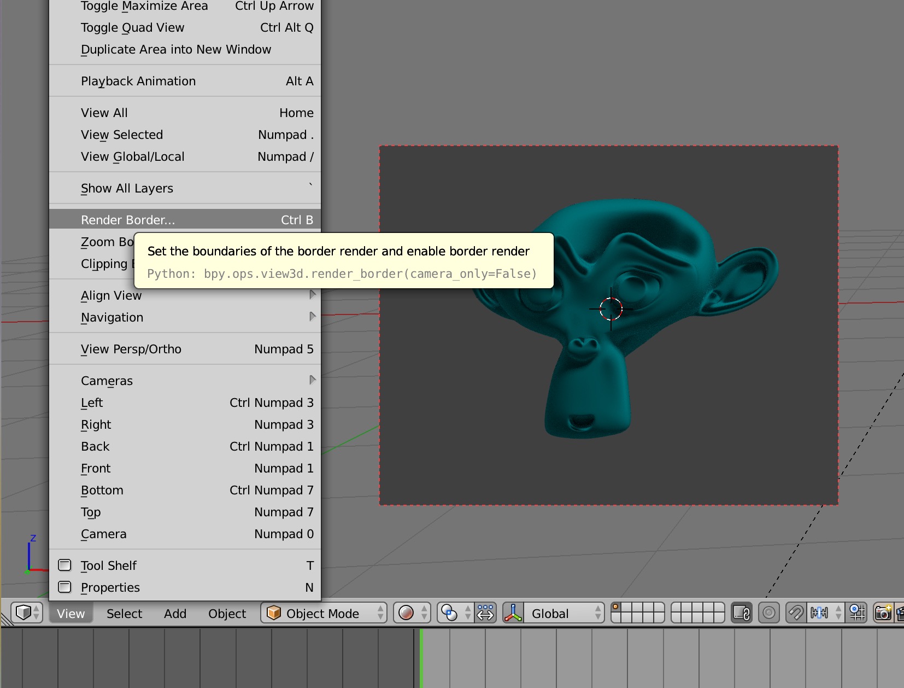The width and height of the screenshot is (904, 688).
Task: Choose View All
Action: (x=185, y=113)
